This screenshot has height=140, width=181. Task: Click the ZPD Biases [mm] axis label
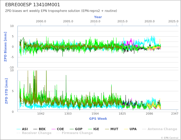pos(5,47)
